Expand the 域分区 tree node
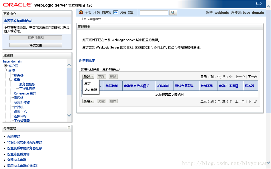 pos(5,66)
